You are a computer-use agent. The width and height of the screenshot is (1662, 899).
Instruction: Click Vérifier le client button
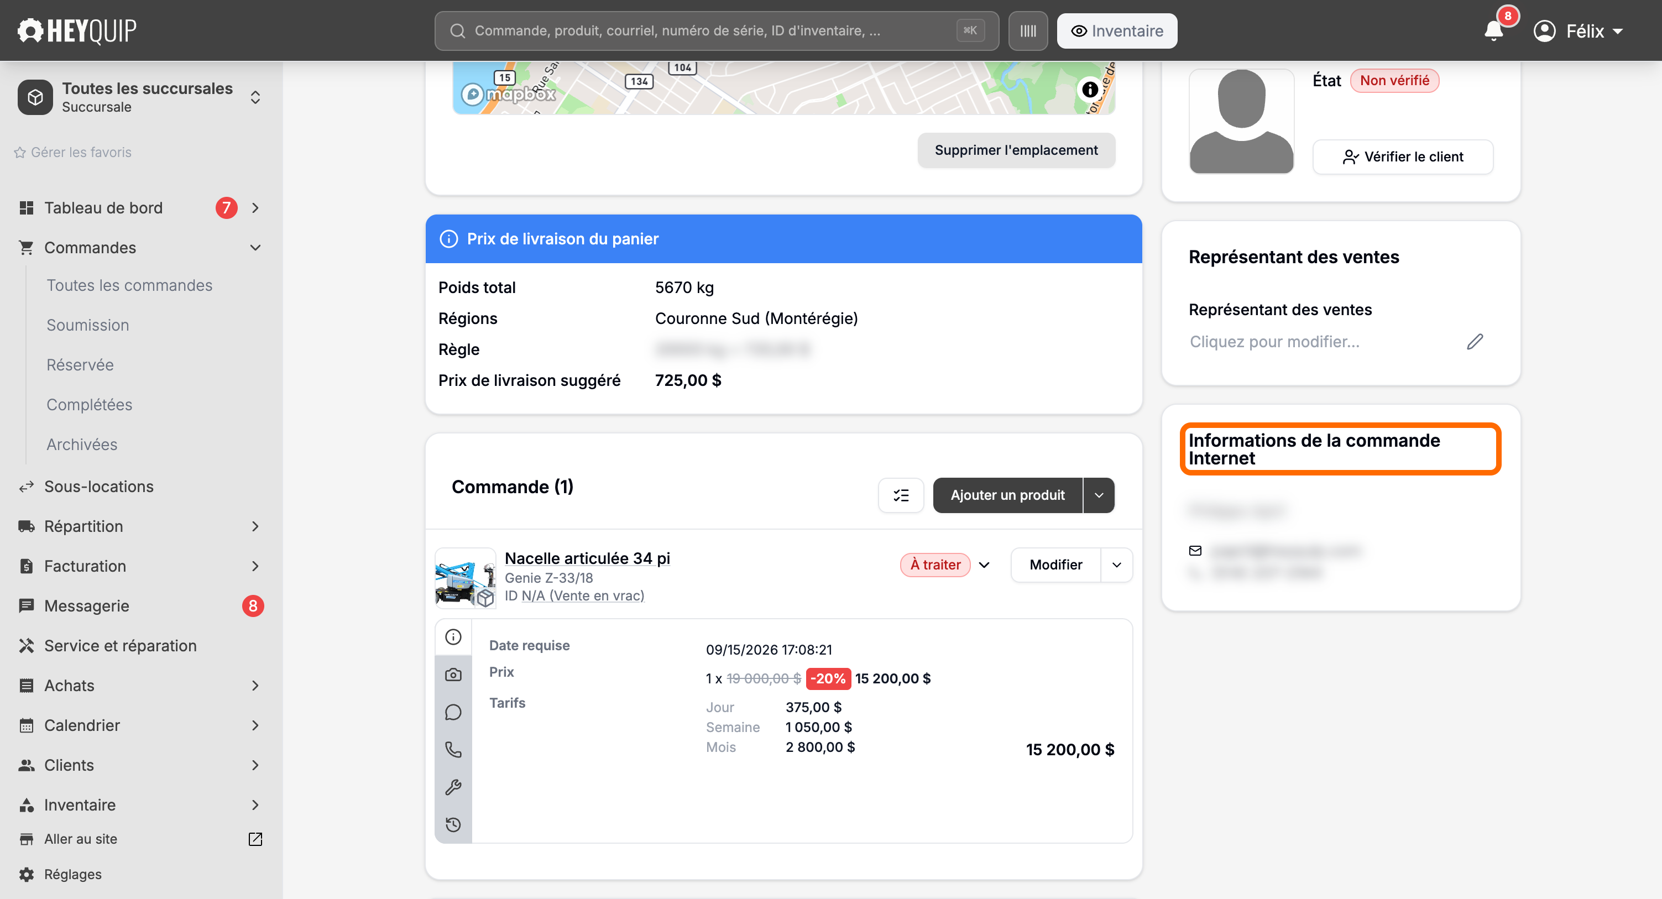click(1403, 157)
